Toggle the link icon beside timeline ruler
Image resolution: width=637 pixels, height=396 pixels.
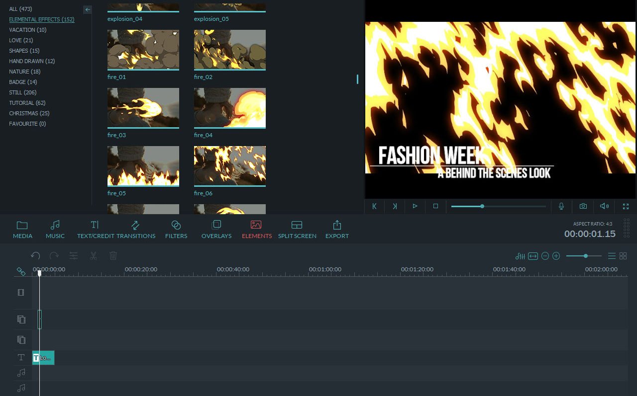pos(21,271)
